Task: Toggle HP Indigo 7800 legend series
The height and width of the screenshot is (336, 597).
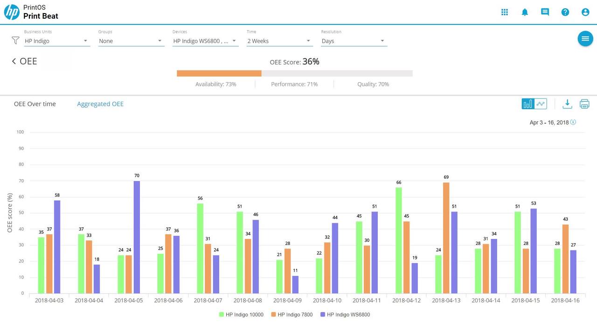Action: [292, 315]
